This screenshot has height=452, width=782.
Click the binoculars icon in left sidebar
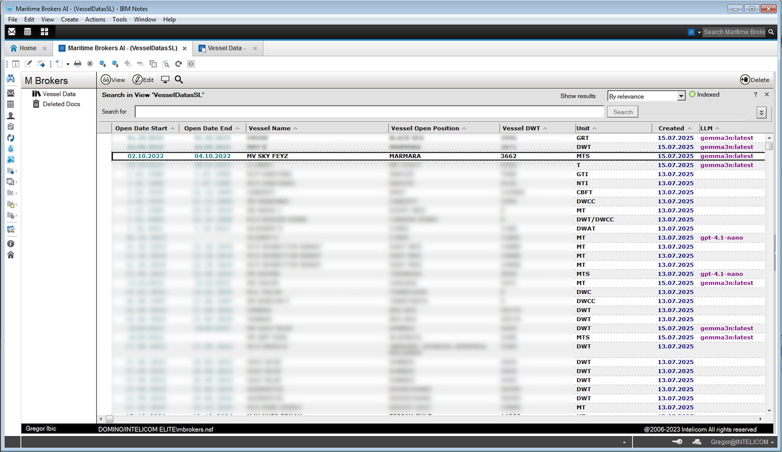[11, 79]
